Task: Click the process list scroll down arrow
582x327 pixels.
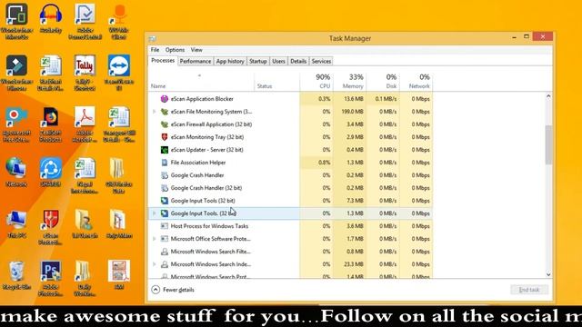Action: pyautogui.click(x=548, y=274)
